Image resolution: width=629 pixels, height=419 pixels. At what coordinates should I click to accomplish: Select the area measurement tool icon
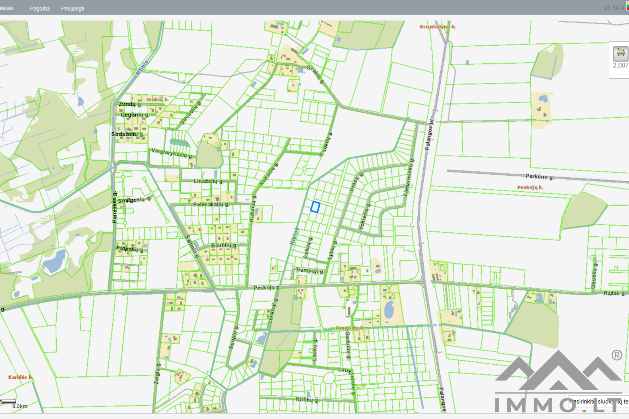(x=620, y=53)
